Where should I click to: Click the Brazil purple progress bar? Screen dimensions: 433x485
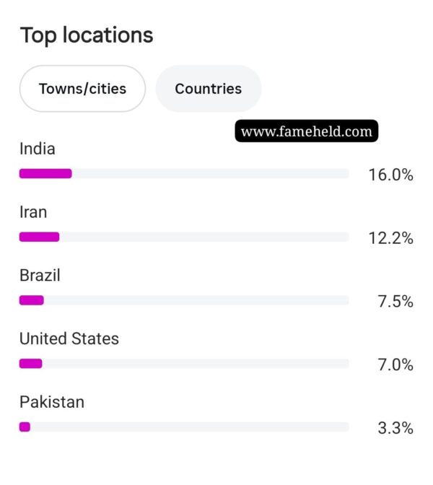32,300
